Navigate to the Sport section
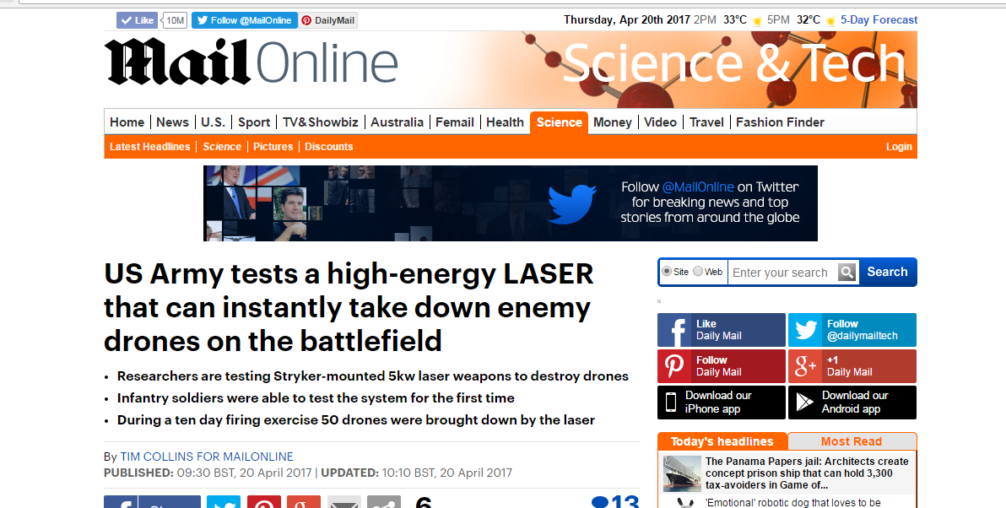Viewport: 1006px width, 508px height. [254, 122]
